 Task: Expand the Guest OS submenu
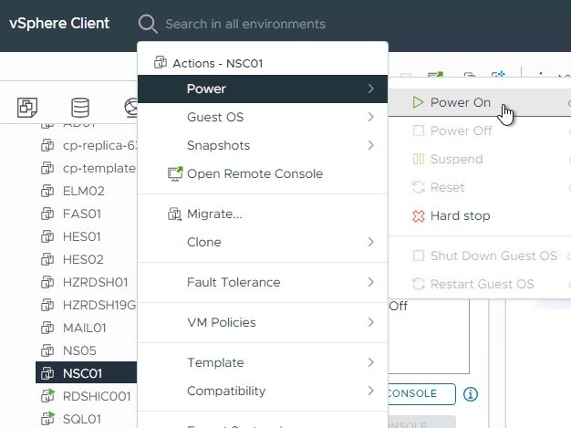(x=263, y=117)
